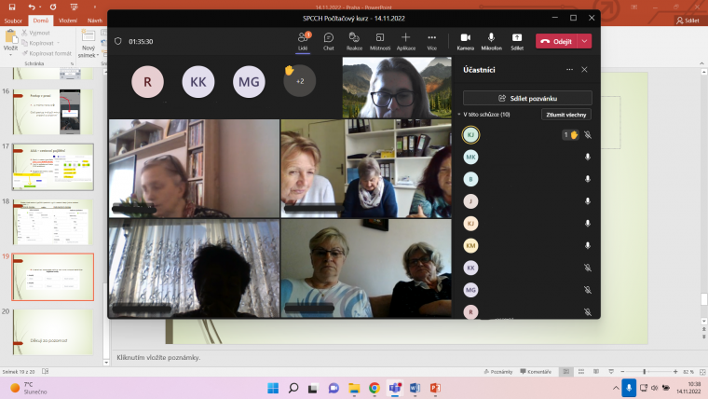Start Slide Show view from status bar
The image size is (708, 399).
[611, 371]
